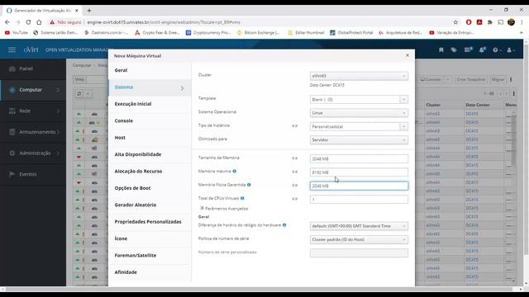Select the Opções de Boot tab
Viewport: 529px width, 297px height.
(150, 188)
